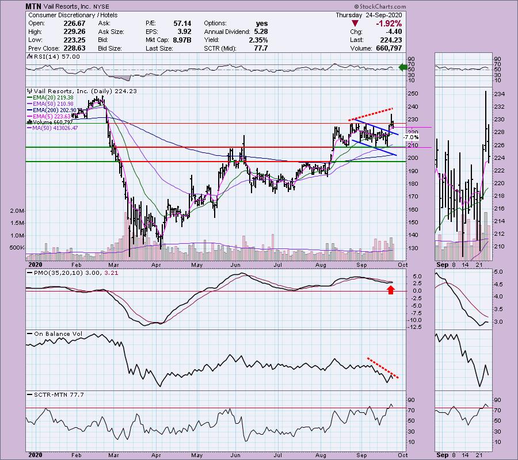This screenshot has width=518, height=460.
Task: Click the green EMA(20) legend line
Action: coord(30,98)
